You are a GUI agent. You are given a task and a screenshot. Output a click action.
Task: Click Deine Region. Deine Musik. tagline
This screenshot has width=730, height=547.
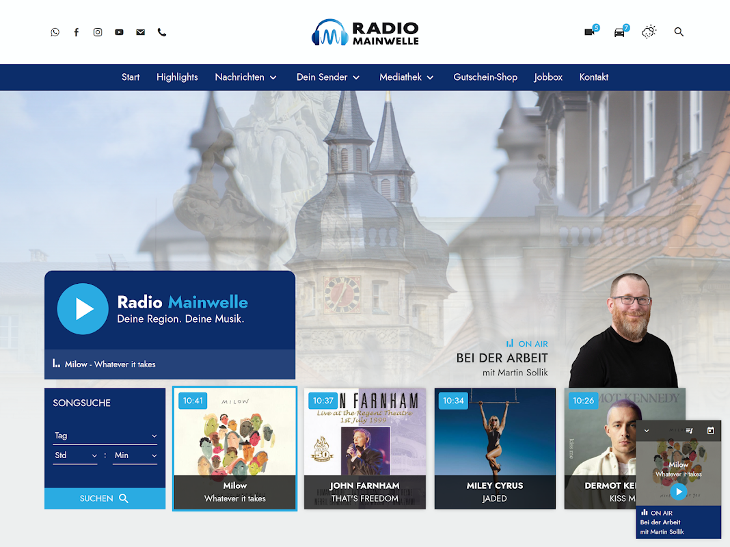click(x=180, y=319)
